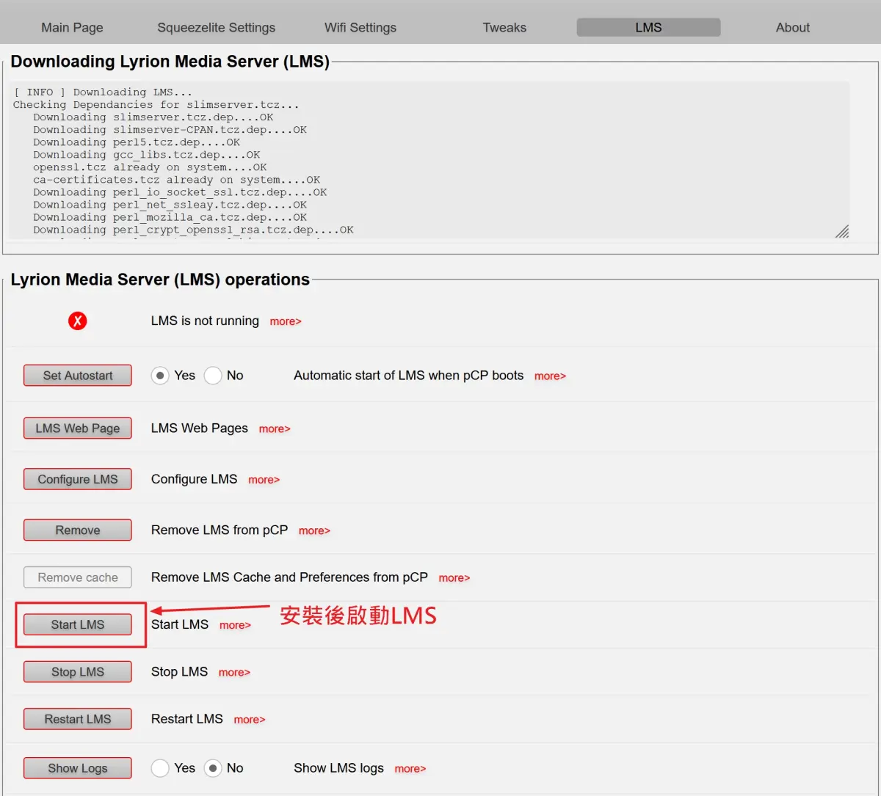Expand more> next to LMS is not running

pos(286,321)
